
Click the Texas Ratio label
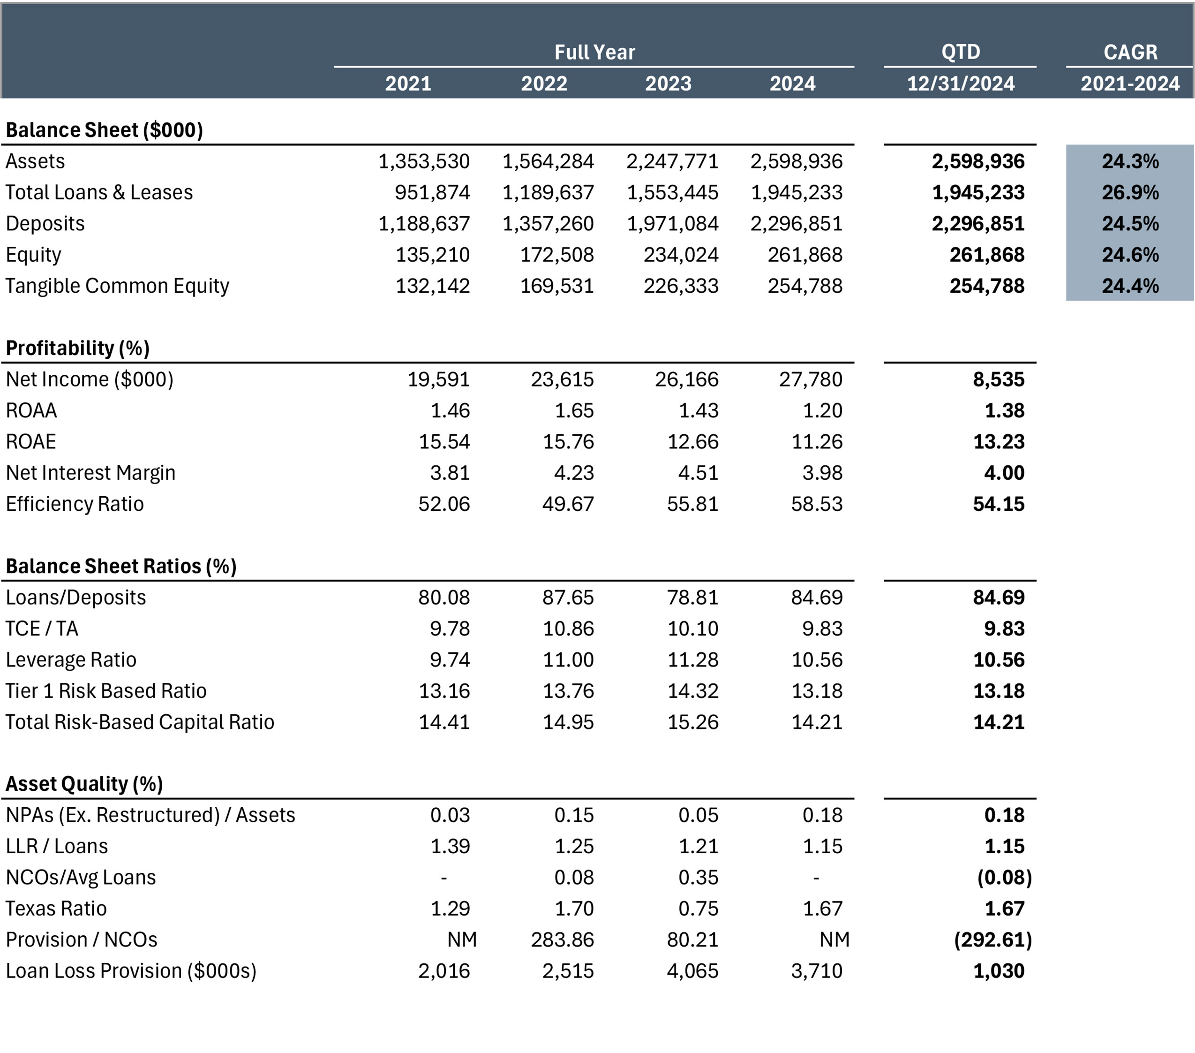pyautogui.click(x=56, y=909)
